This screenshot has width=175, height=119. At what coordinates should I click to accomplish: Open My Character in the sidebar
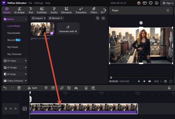(x=14, y=54)
